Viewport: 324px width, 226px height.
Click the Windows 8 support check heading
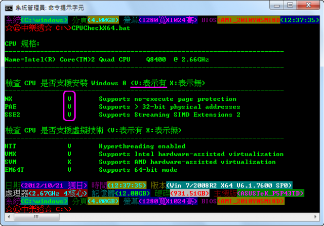pyautogui.click(x=105, y=83)
